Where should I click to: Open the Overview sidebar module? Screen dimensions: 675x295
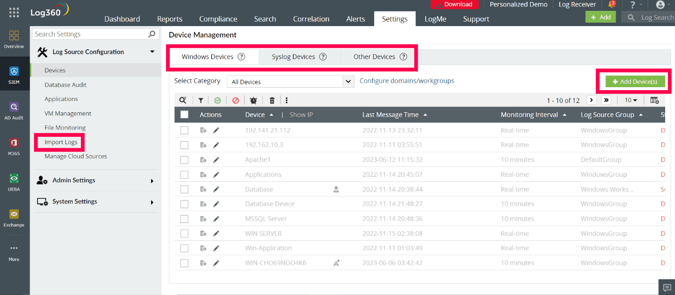(x=14, y=39)
